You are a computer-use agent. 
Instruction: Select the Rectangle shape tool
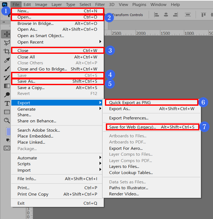point(7,112)
